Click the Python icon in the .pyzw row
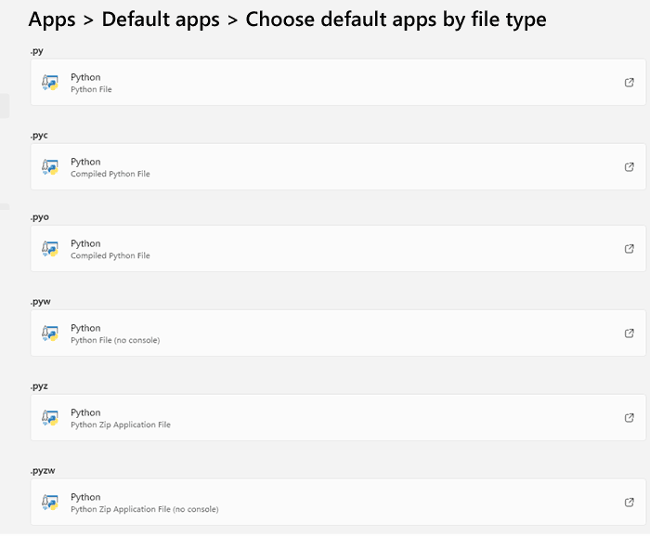The image size is (650, 536). point(50,503)
